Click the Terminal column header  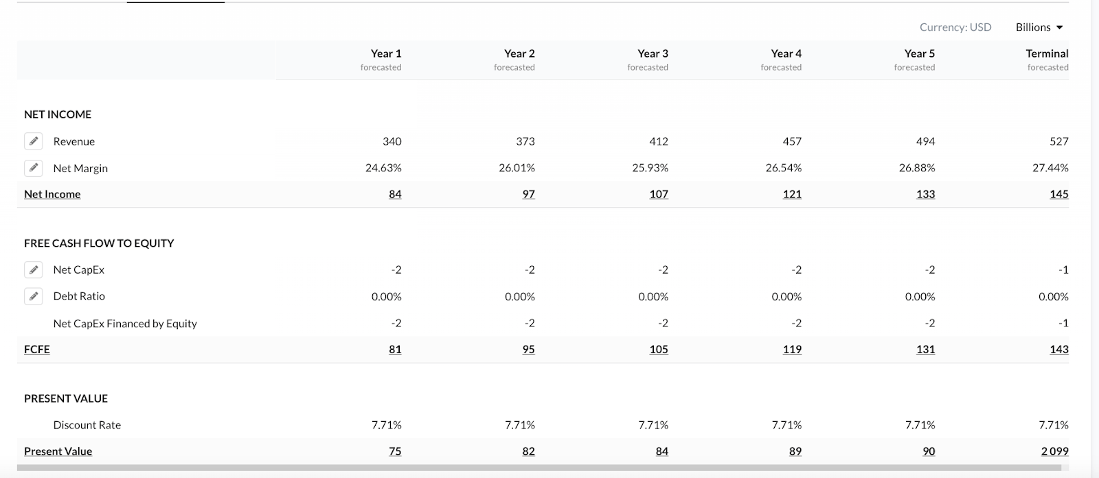(x=1047, y=53)
